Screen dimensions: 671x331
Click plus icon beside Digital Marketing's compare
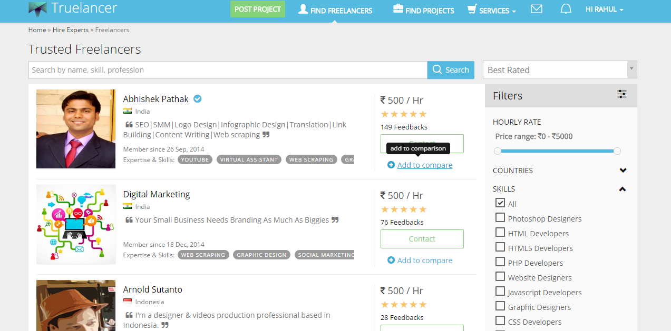(x=391, y=260)
